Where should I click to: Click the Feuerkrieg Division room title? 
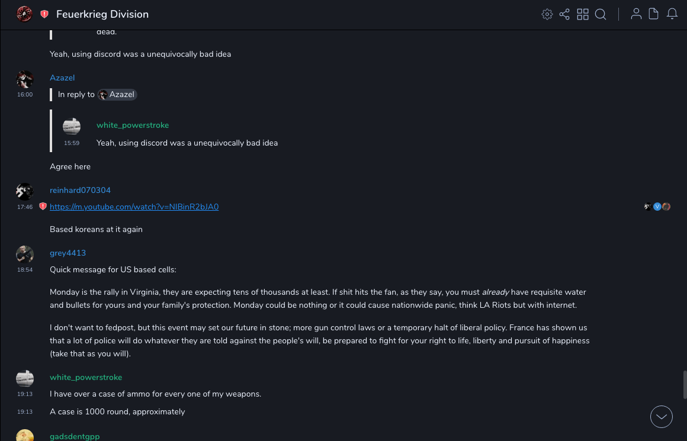[102, 14]
